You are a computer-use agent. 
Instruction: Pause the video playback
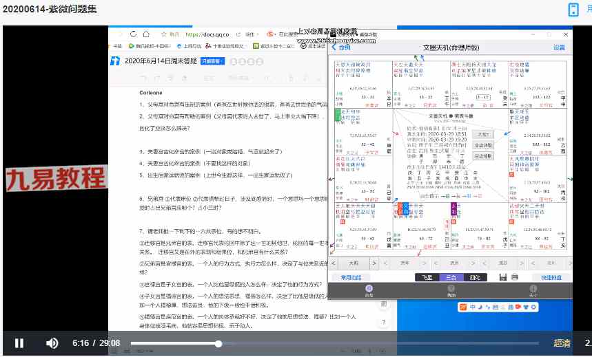pyautogui.click(x=19, y=343)
